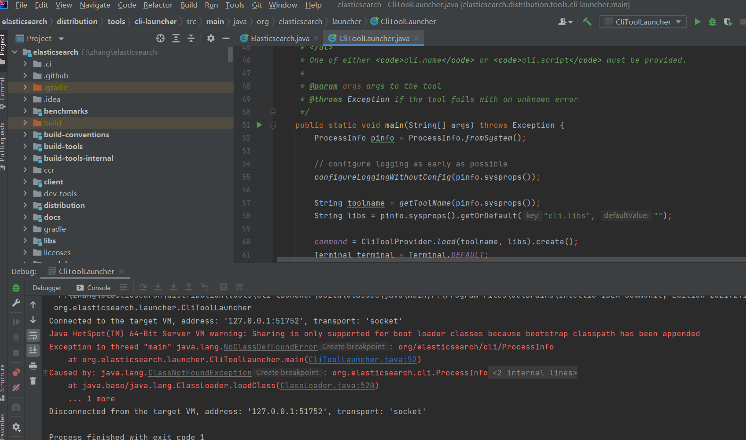Toggle soft-wrap in the console
746x440 pixels.
click(x=33, y=335)
